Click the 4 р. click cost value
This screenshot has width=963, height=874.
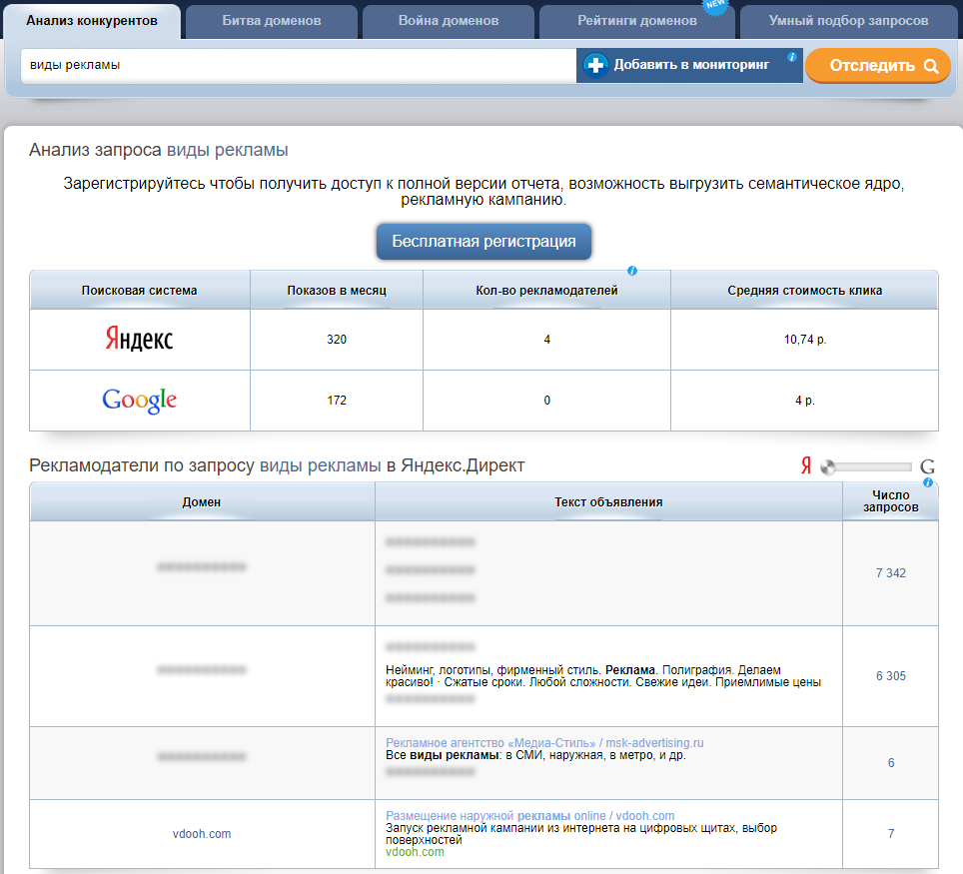pyautogui.click(x=804, y=401)
